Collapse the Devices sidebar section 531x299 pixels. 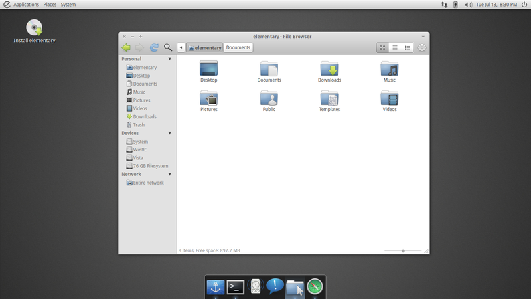(170, 133)
